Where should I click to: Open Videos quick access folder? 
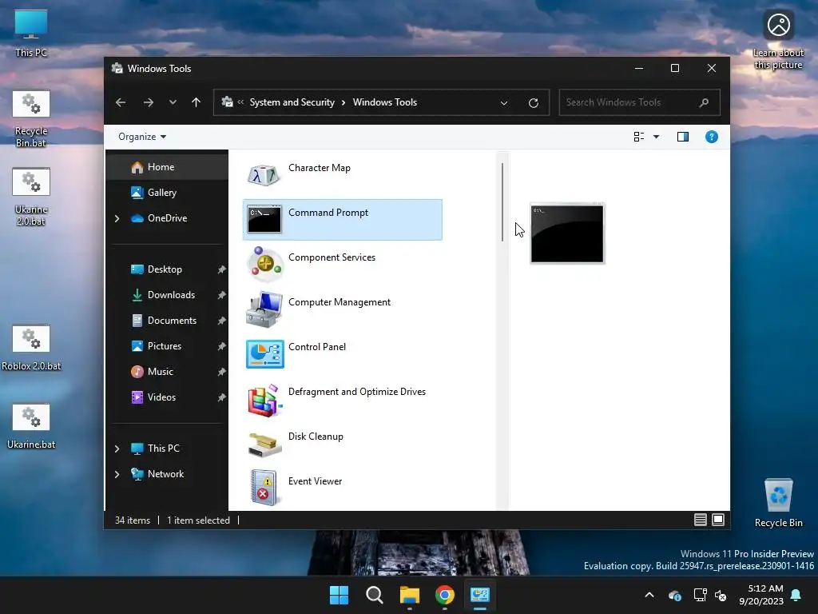point(167,397)
